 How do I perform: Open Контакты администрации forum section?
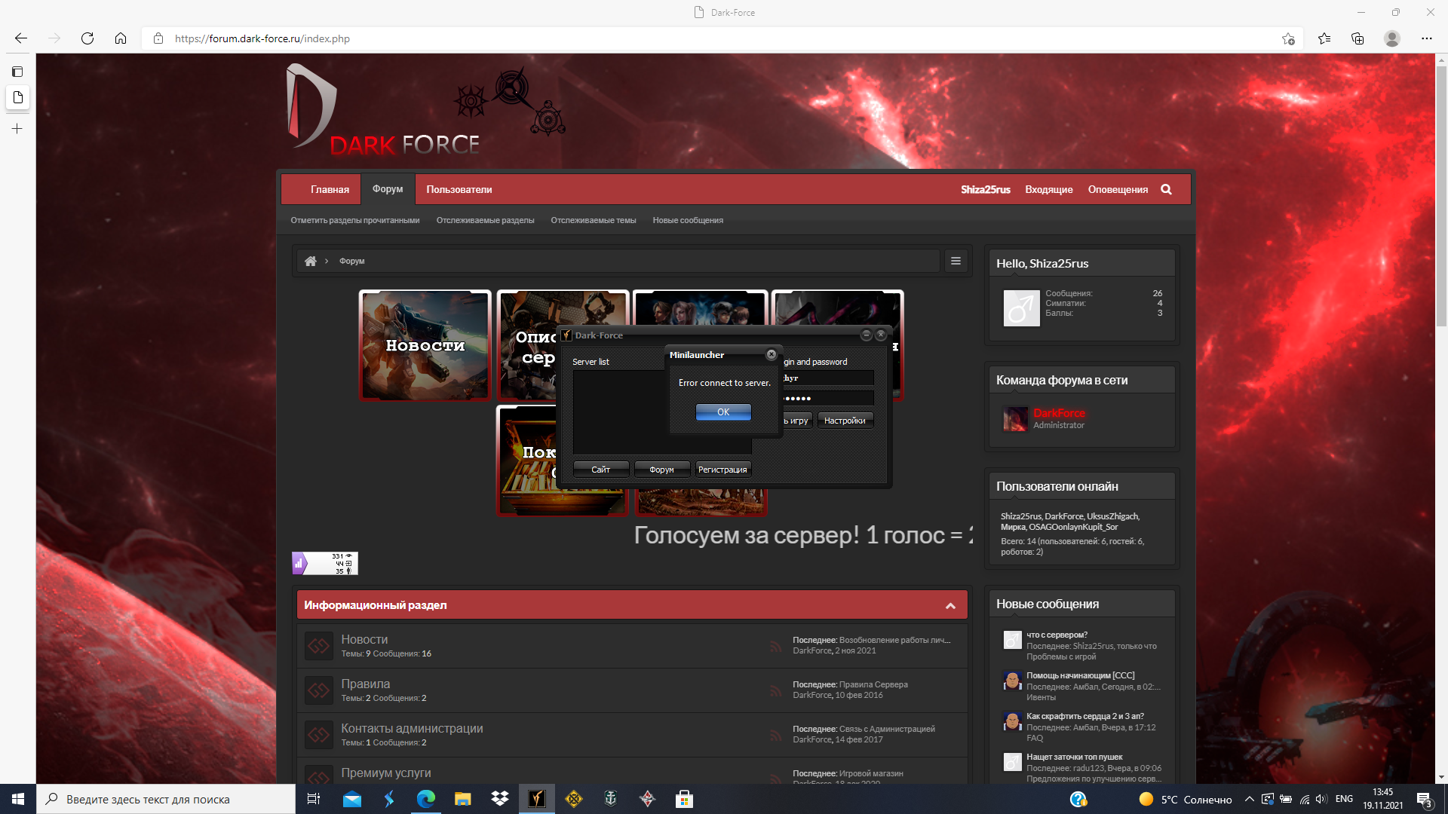pos(412,728)
